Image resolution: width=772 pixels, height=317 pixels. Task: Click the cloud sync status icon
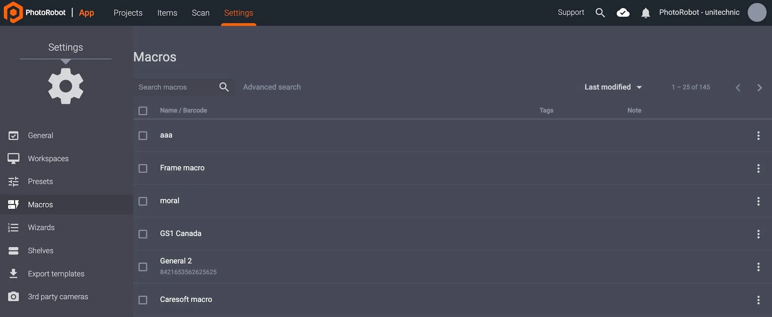pos(623,13)
